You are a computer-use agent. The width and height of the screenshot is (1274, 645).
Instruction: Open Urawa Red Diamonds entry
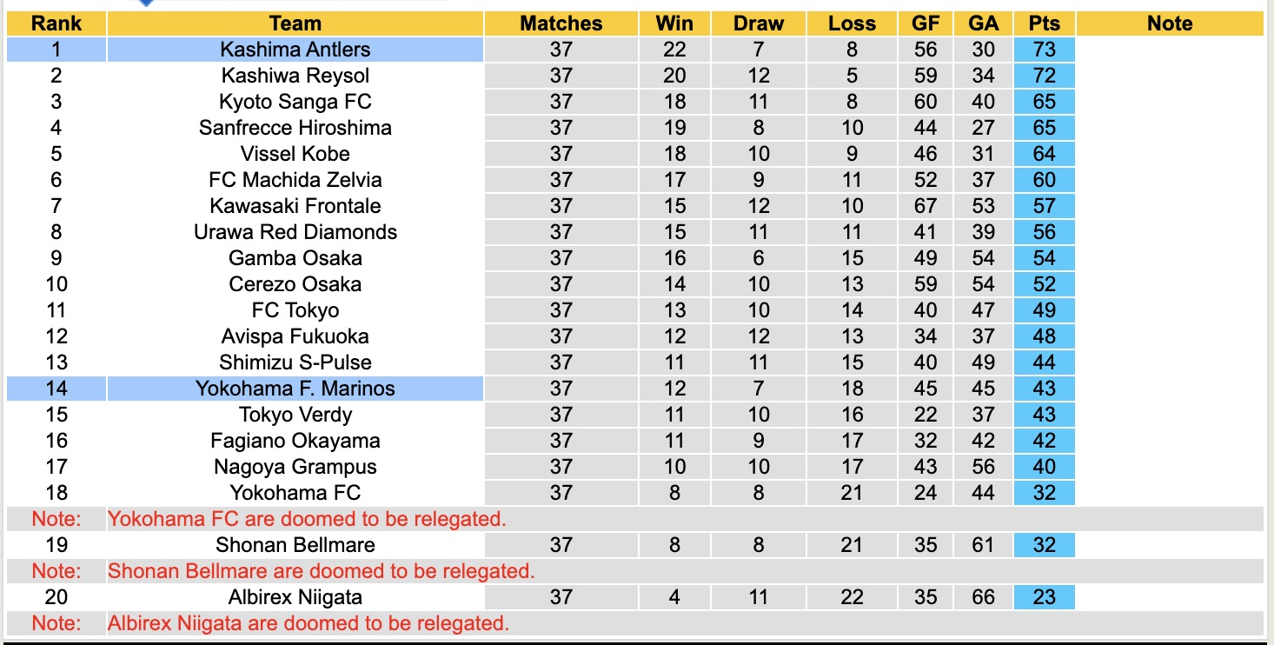pos(295,232)
